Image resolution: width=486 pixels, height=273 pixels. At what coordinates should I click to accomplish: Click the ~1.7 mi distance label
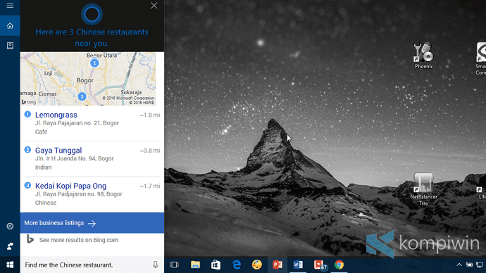pos(150,186)
